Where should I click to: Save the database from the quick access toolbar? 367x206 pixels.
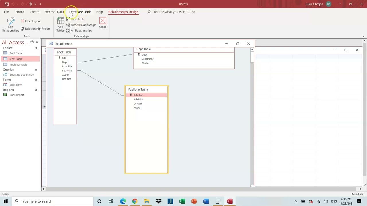[6, 4]
